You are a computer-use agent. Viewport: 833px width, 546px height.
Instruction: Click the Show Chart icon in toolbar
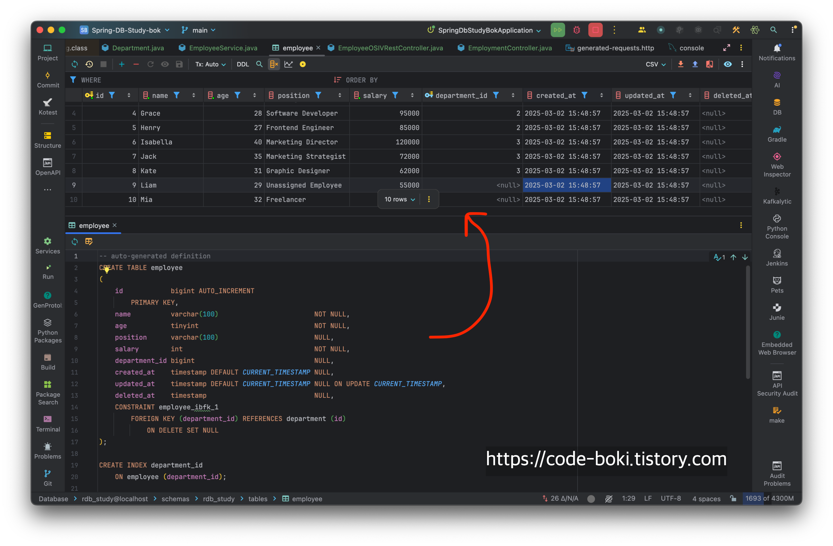coord(288,64)
